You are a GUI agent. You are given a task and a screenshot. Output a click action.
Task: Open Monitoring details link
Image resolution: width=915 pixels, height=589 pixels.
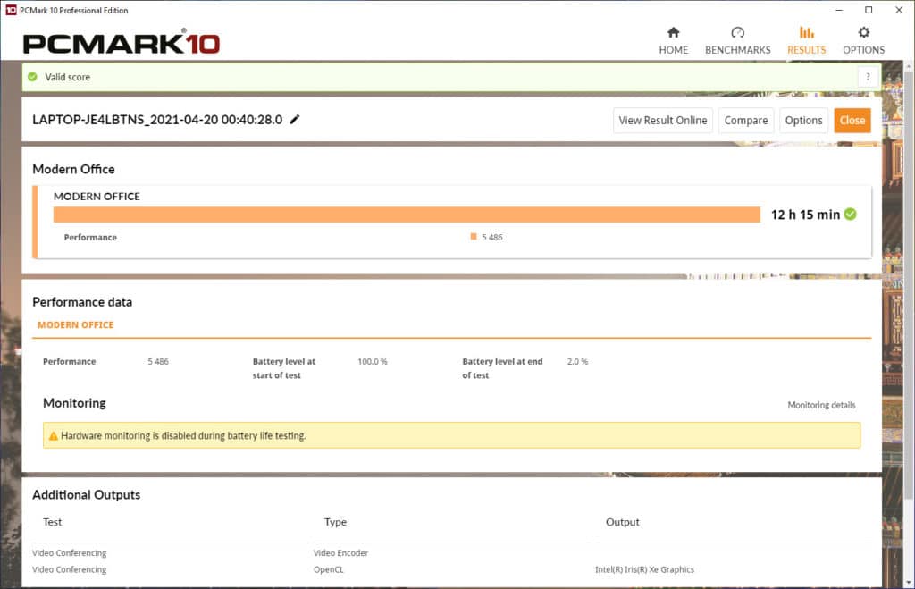pyautogui.click(x=821, y=405)
